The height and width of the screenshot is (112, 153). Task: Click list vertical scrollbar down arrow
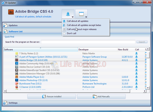148,88
